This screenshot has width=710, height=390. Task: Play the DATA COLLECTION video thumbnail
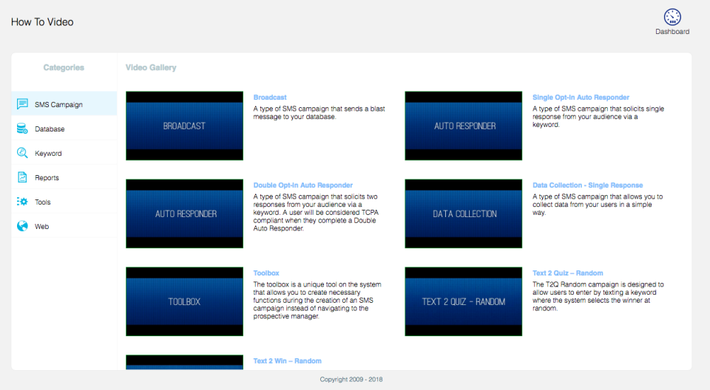click(x=463, y=213)
